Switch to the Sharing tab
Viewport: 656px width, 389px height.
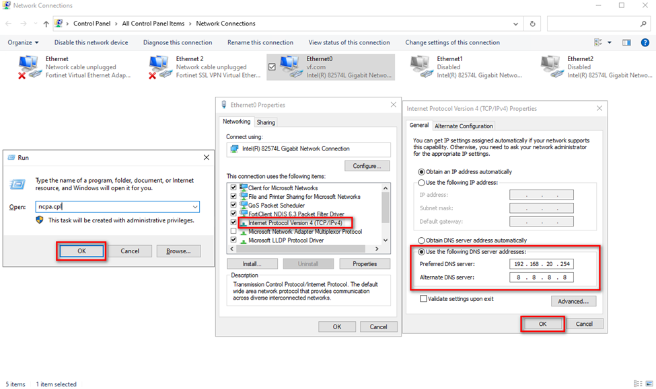pos(266,122)
